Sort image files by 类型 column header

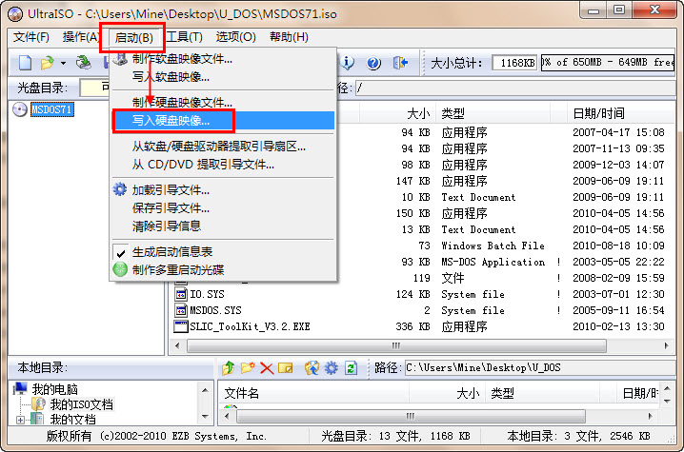pyautogui.click(x=493, y=114)
